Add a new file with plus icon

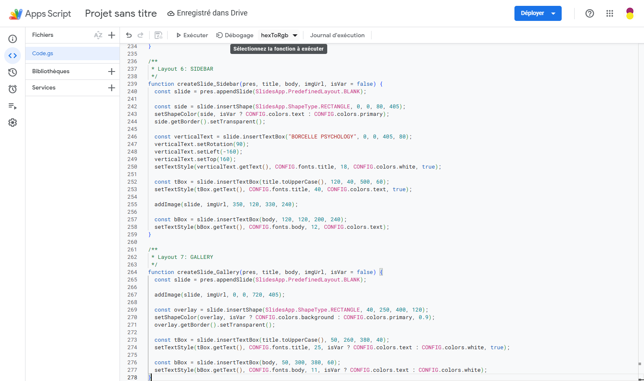[x=112, y=35]
